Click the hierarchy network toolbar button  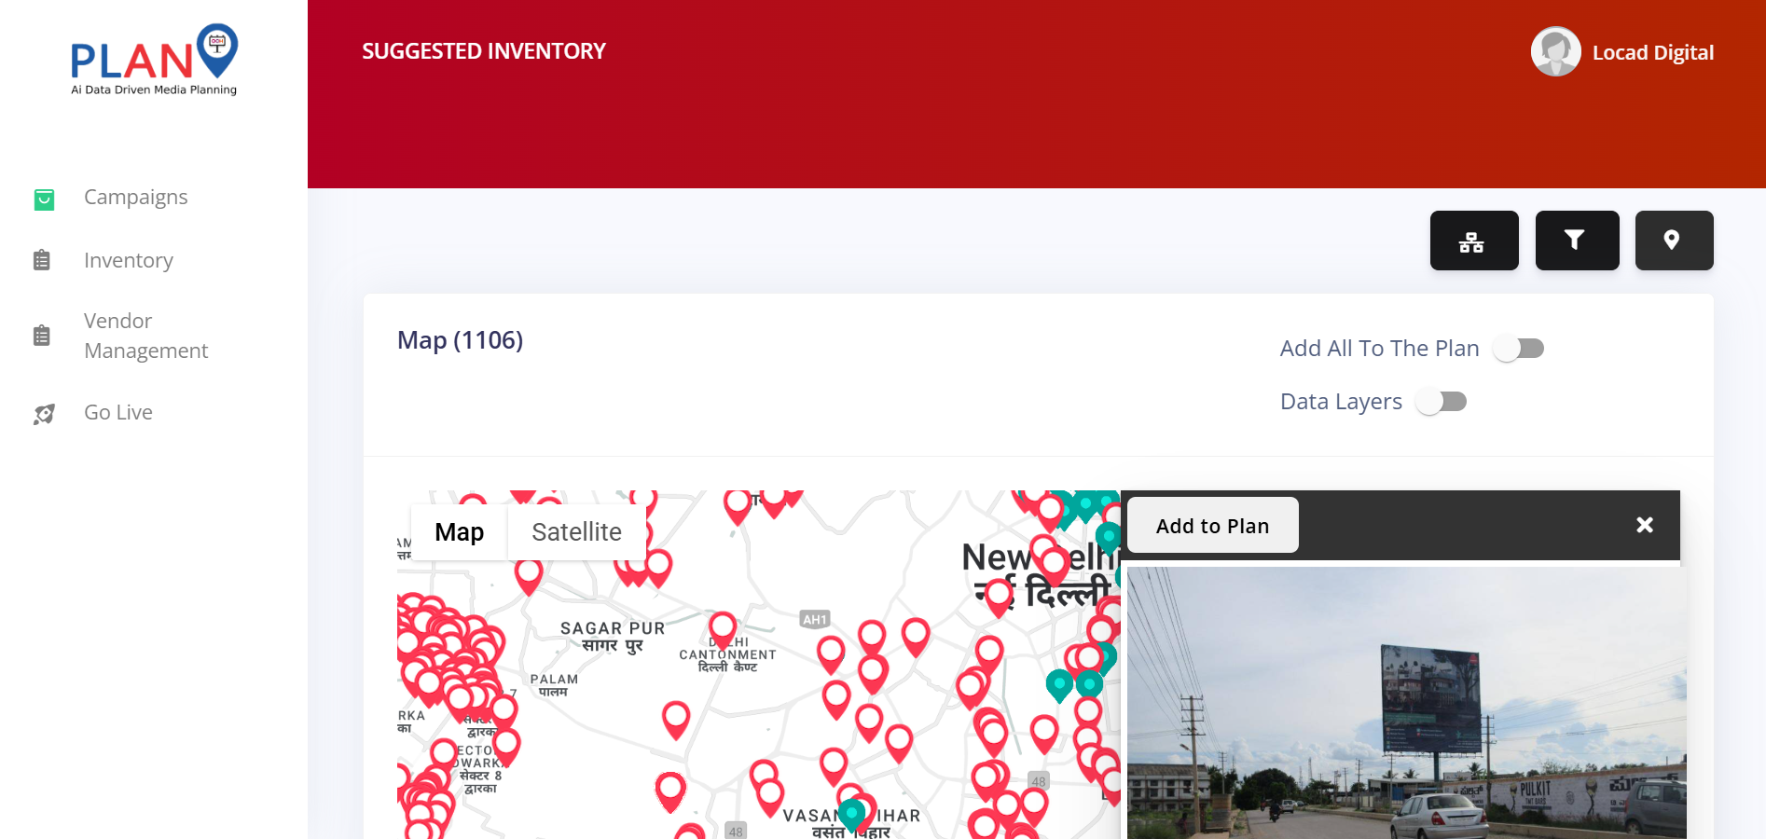1474,241
